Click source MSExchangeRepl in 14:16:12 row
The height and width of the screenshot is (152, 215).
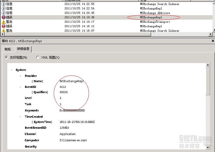[x=151, y=26]
